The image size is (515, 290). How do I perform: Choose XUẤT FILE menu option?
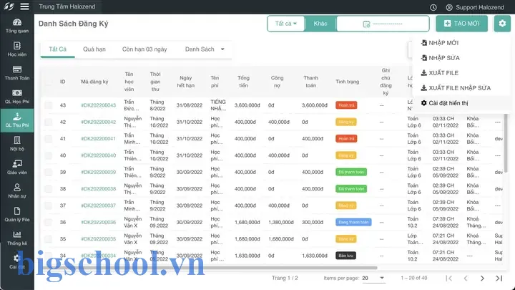(x=439, y=73)
